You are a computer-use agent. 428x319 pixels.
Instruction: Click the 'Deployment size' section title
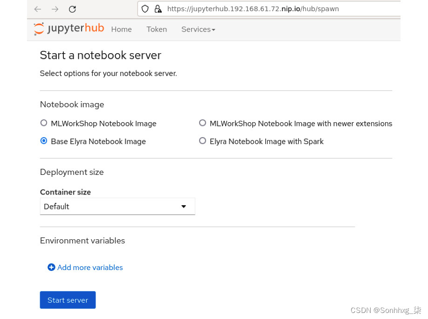[x=72, y=172]
